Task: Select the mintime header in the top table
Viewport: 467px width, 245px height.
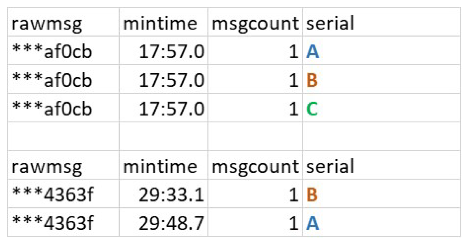Action: (160, 23)
